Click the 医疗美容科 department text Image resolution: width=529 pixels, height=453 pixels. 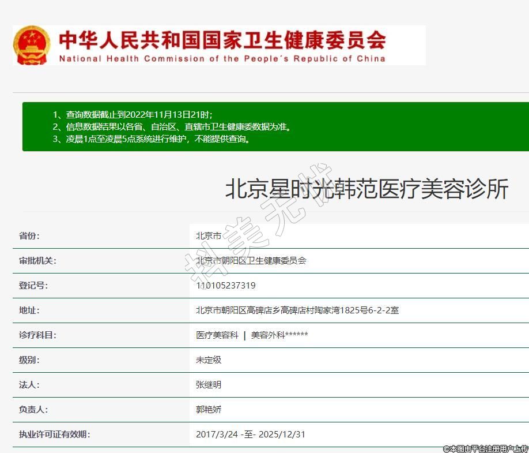click(x=217, y=335)
